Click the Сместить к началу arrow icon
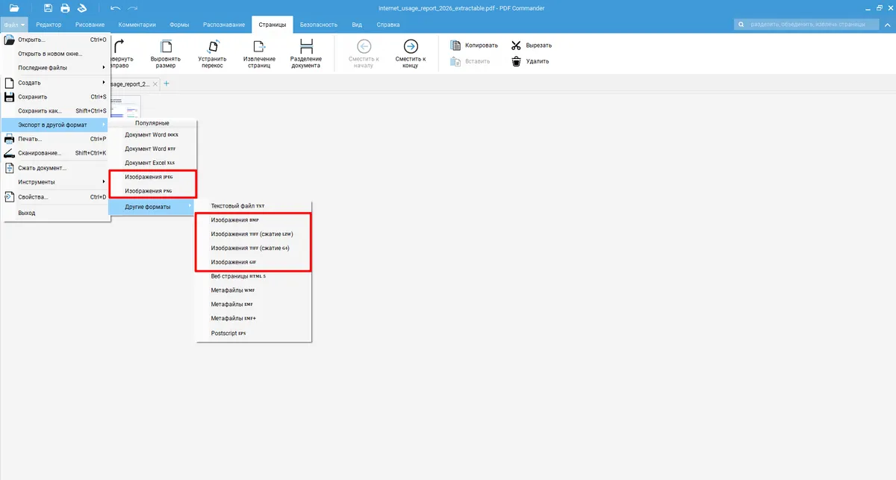 click(x=364, y=46)
